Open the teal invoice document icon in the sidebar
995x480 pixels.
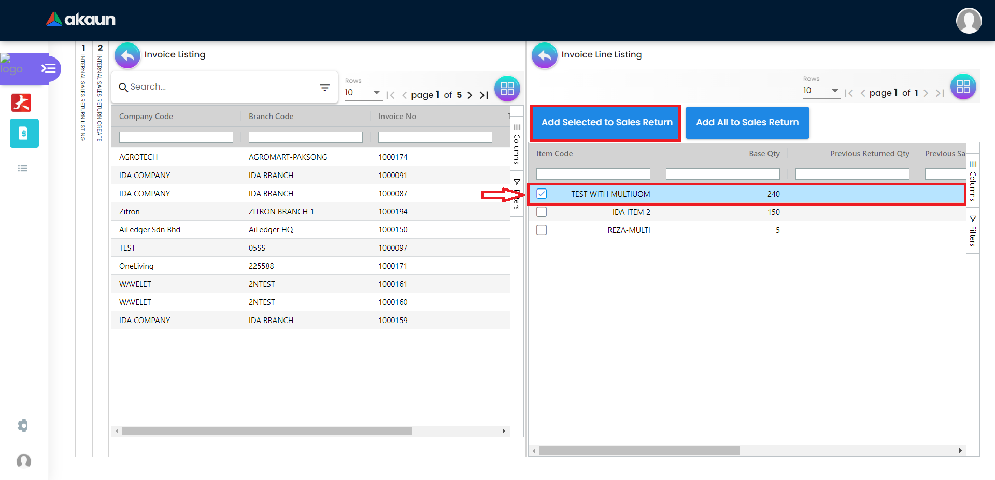click(24, 133)
